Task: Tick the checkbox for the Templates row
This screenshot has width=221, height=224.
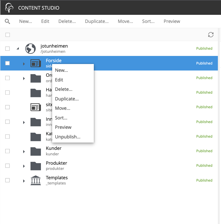Action: point(8,180)
